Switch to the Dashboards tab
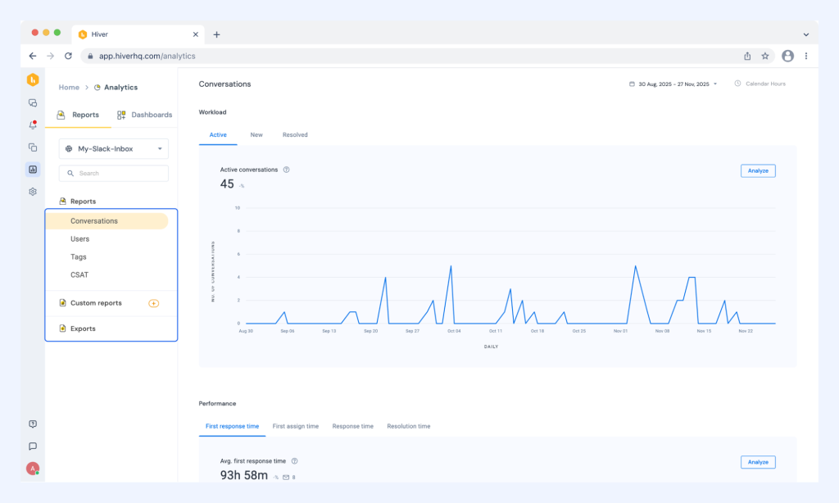 coord(144,115)
